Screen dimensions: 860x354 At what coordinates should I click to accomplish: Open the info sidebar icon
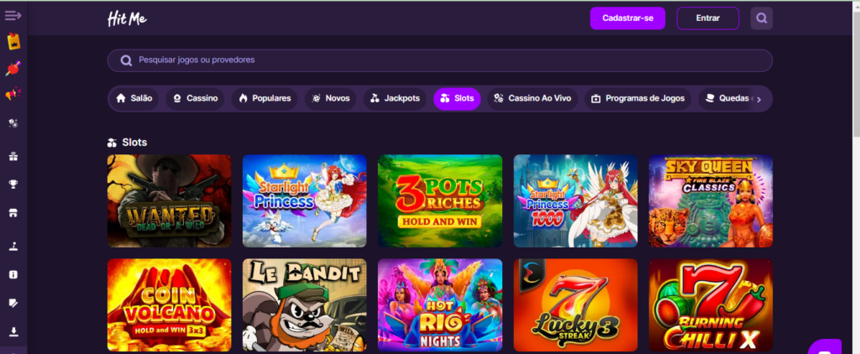pos(13,274)
